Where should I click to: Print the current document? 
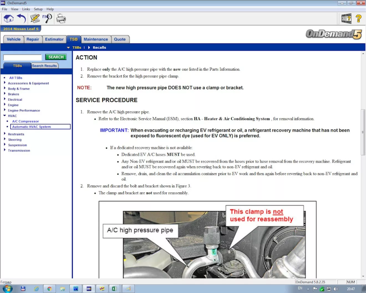coord(61,19)
